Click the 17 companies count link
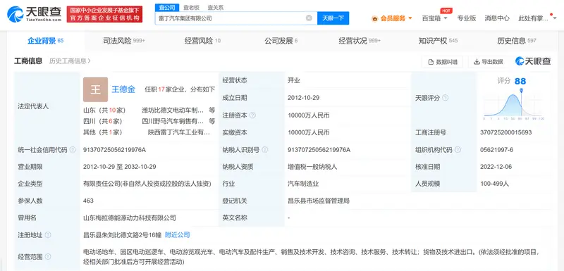This screenshot has height=271, width=564. (x=161, y=89)
